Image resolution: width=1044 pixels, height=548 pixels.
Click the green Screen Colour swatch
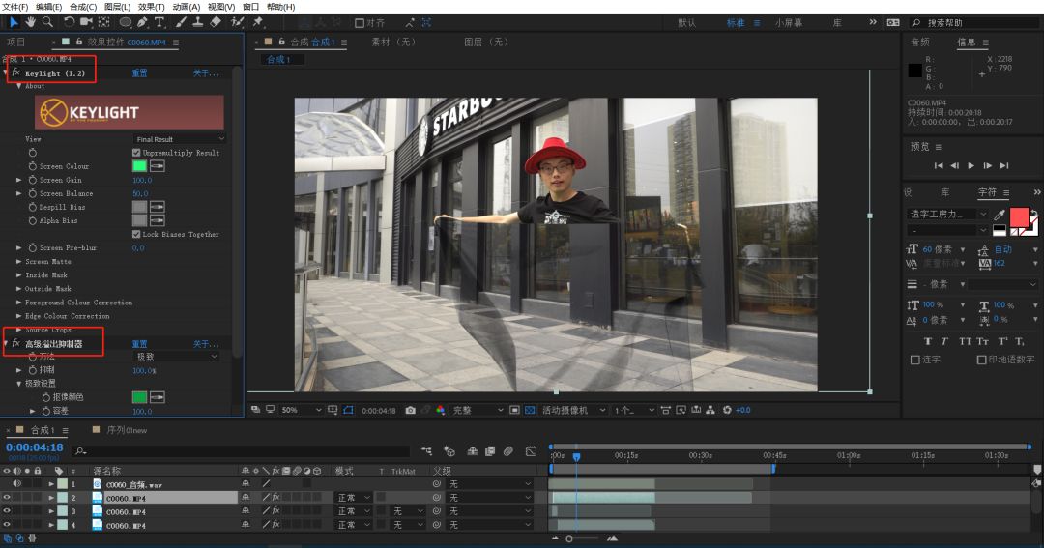click(x=139, y=166)
